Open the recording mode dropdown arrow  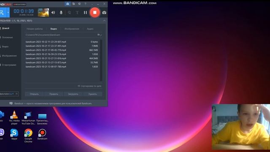click(x=8, y=12)
